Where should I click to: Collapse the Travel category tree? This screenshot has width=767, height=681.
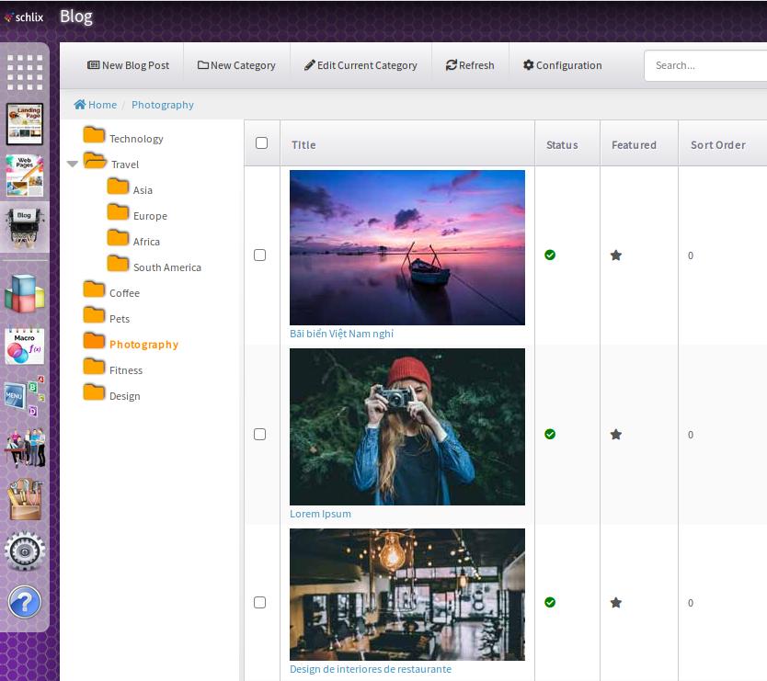coord(73,165)
